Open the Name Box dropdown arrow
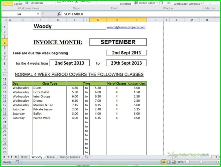Screen dimensions: 221x167 click(x=38, y=14)
